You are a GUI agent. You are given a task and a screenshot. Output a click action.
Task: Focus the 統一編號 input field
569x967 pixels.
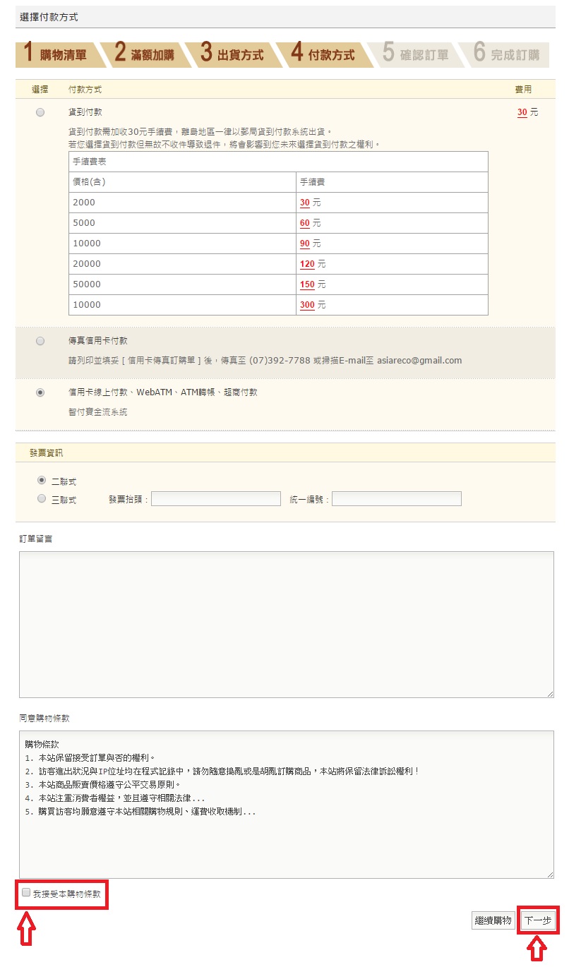397,499
